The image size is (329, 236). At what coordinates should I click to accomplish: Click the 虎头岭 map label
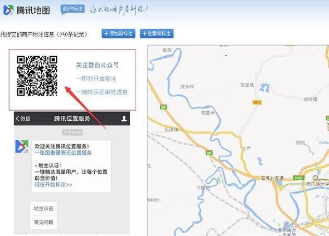click(x=187, y=86)
